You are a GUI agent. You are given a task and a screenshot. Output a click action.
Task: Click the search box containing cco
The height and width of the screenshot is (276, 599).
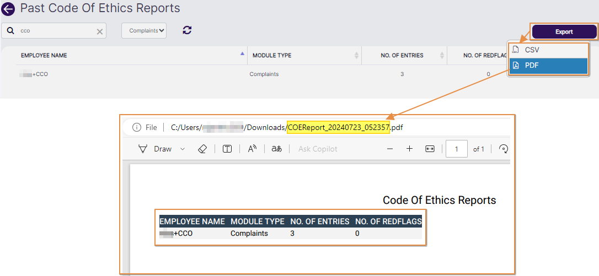coord(55,31)
